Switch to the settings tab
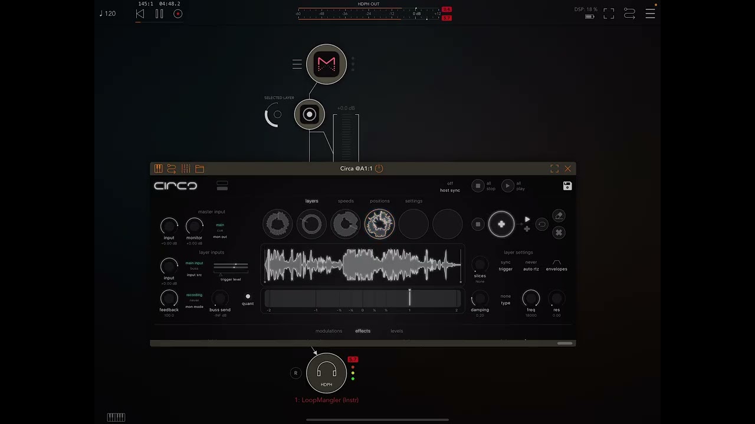The image size is (755, 424). tap(413, 201)
